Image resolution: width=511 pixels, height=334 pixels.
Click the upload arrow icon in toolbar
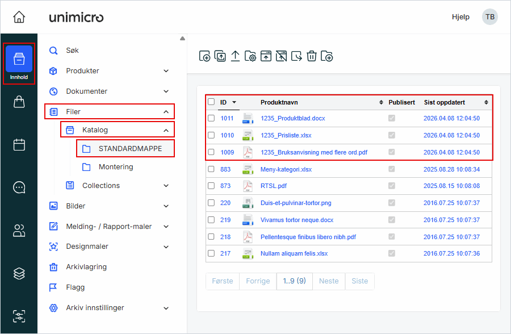[235, 56]
